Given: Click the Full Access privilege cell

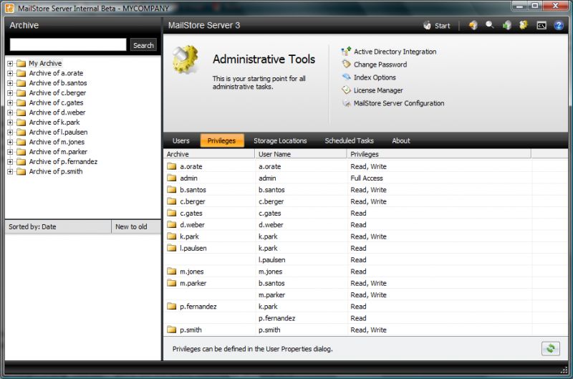Looking at the screenshot, I should pos(367,178).
